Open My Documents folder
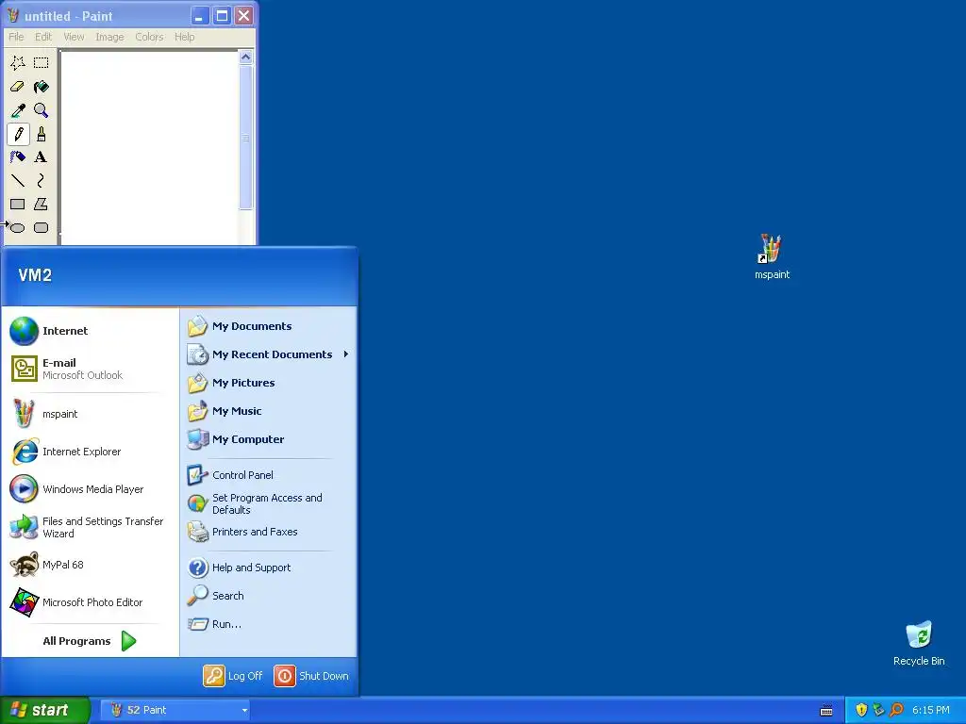Screen dimensions: 966x724 pyautogui.click(x=269, y=326)
